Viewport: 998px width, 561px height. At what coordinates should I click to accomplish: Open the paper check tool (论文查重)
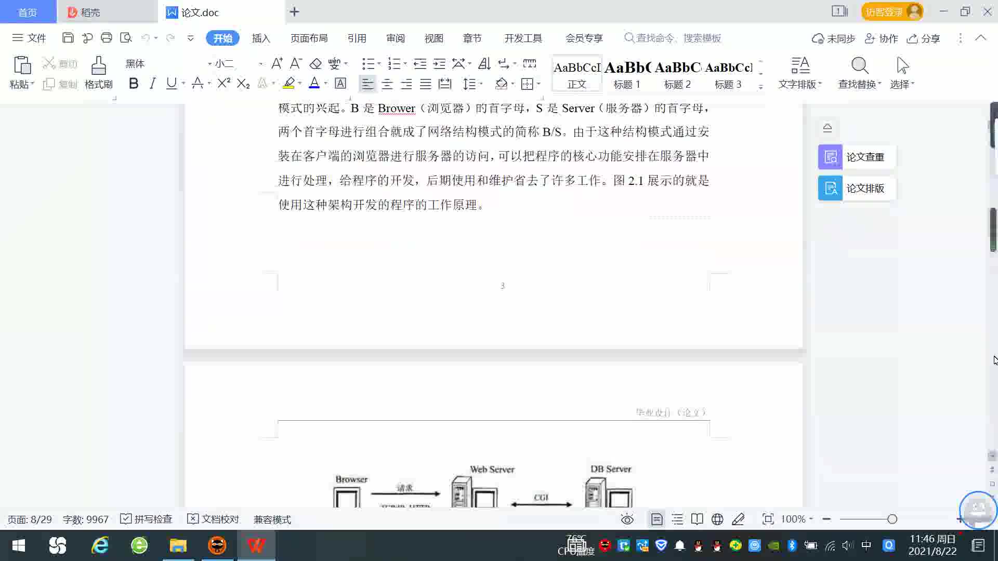(x=857, y=157)
